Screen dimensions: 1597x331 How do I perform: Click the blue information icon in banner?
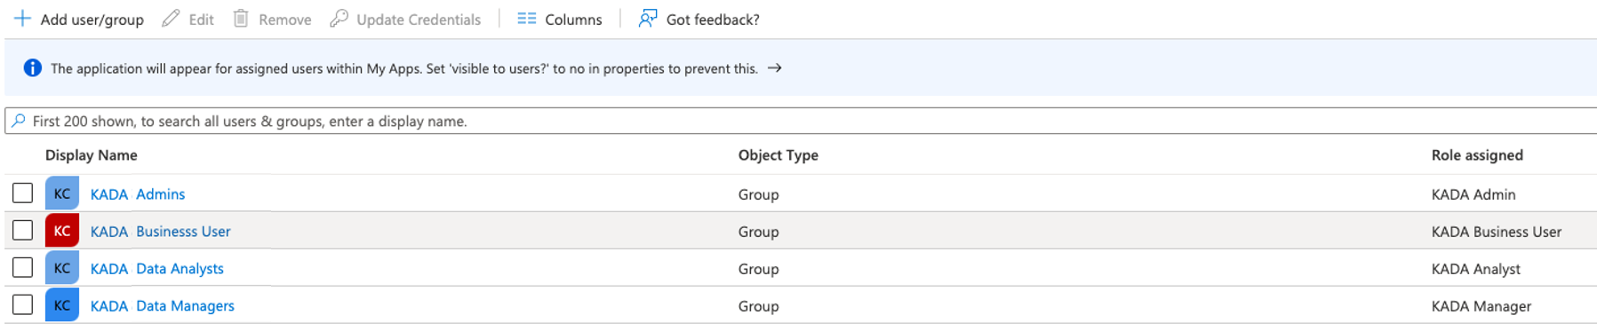tap(33, 68)
